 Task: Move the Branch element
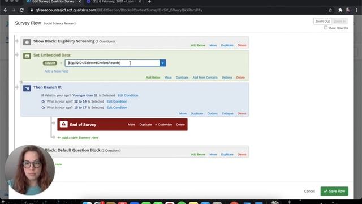tap(183, 113)
